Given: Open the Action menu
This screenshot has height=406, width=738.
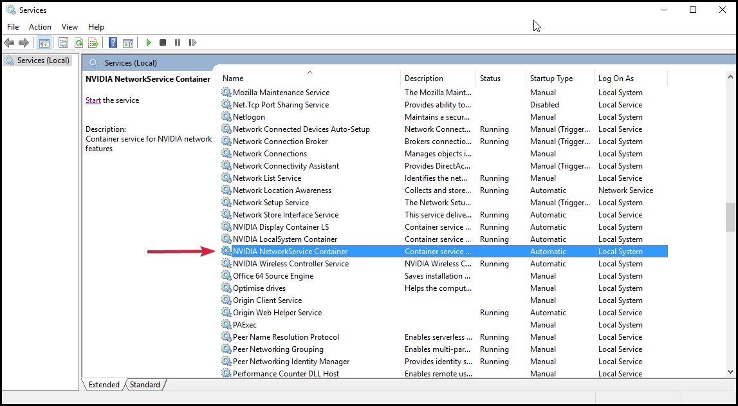Looking at the screenshot, I should pos(40,27).
